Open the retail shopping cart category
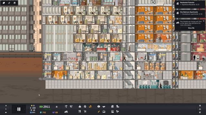 [85, 111]
